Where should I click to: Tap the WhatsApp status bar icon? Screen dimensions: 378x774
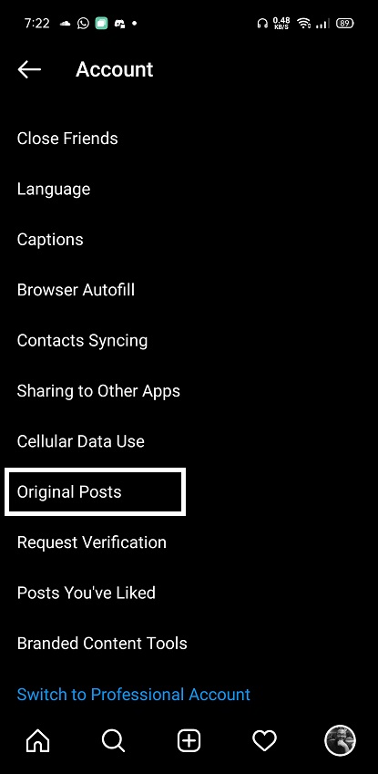click(x=84, y=23)
